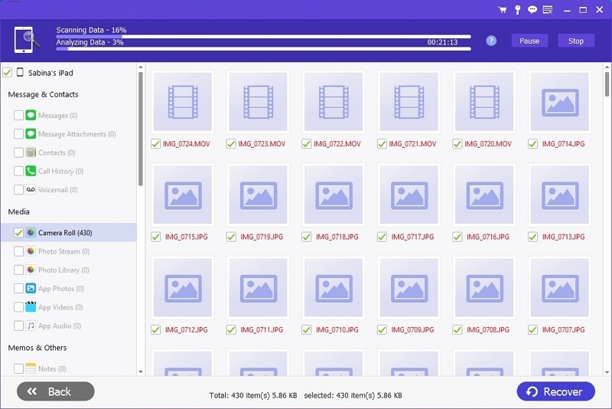Deselect the IMG_0719.JPG checkbox
Viewport: 612px width, 409px height.
(x=231, y=237)
